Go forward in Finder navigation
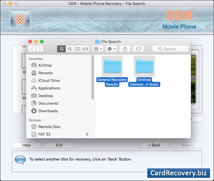This screenshot has width=214, height=181. 39,49
